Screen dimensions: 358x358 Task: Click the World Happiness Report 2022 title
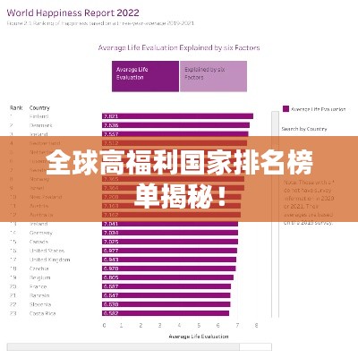click(x=72, y=13)
